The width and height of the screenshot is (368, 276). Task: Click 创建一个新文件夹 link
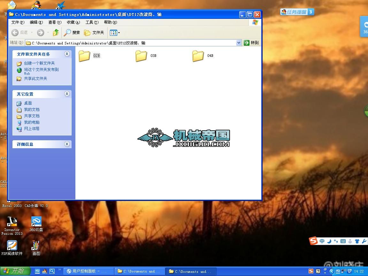point(39,63)
